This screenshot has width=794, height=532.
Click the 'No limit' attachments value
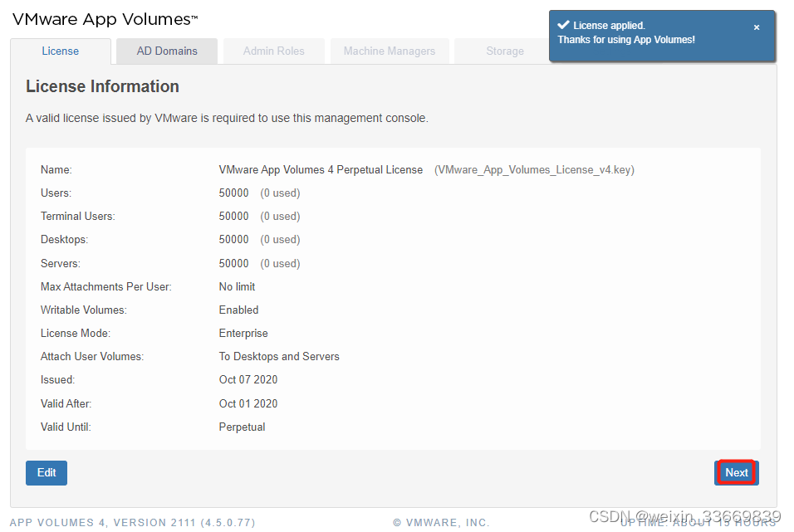(x=237, y=287)
